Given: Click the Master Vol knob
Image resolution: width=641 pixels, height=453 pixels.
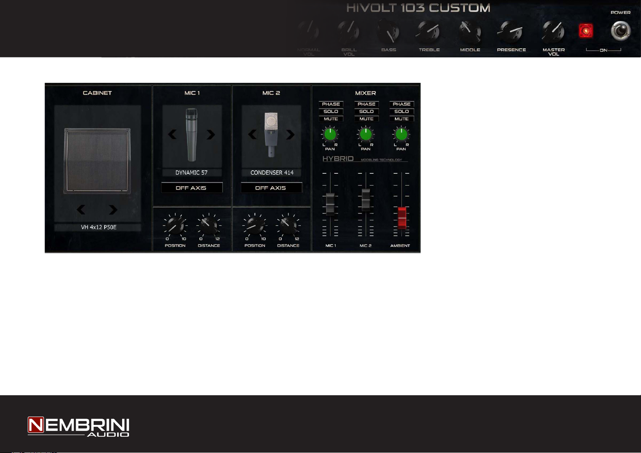Looking at the screenshot, I should tap(554, 32).
